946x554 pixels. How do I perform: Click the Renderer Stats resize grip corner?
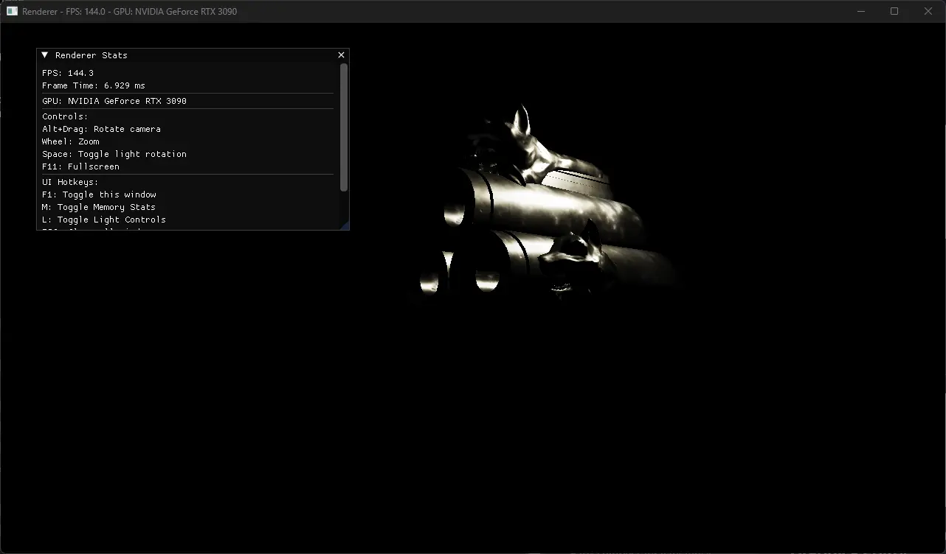[x=345, y=226]
